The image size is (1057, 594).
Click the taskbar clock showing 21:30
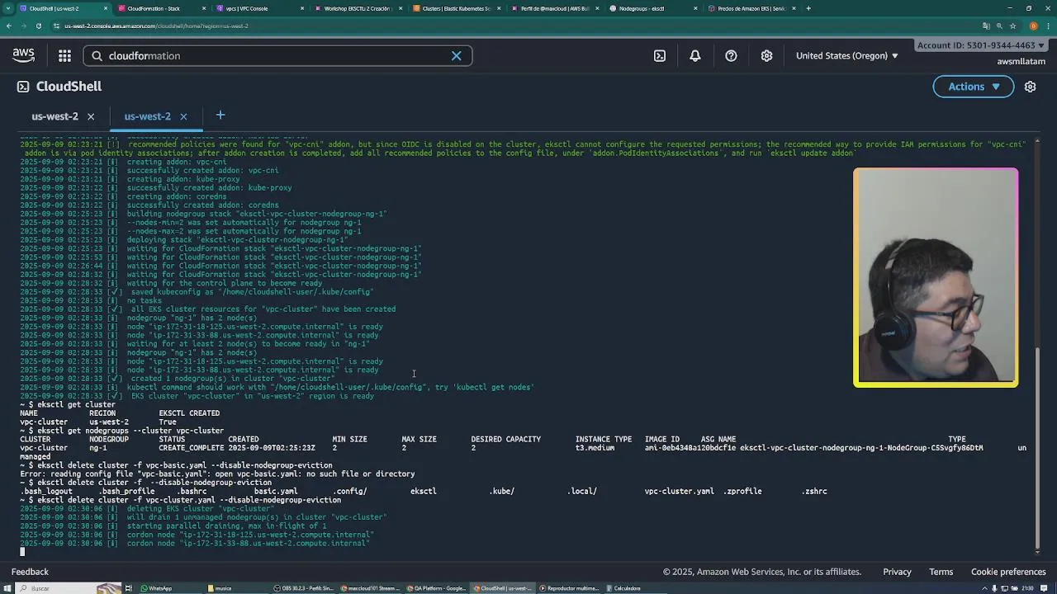[1028, 588]
